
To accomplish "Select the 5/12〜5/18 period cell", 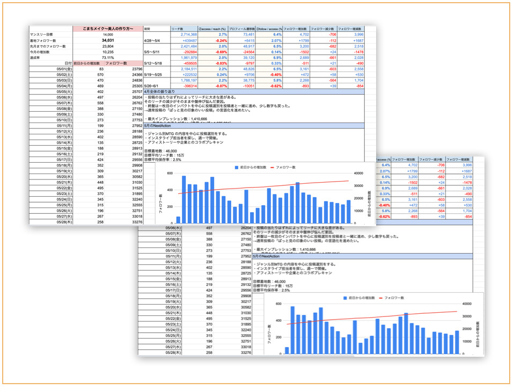I will tap(154, 63).
